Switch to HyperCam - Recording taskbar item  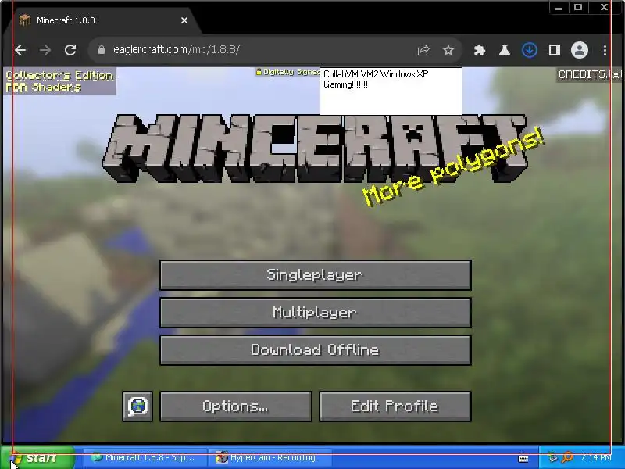pos(270,457)
